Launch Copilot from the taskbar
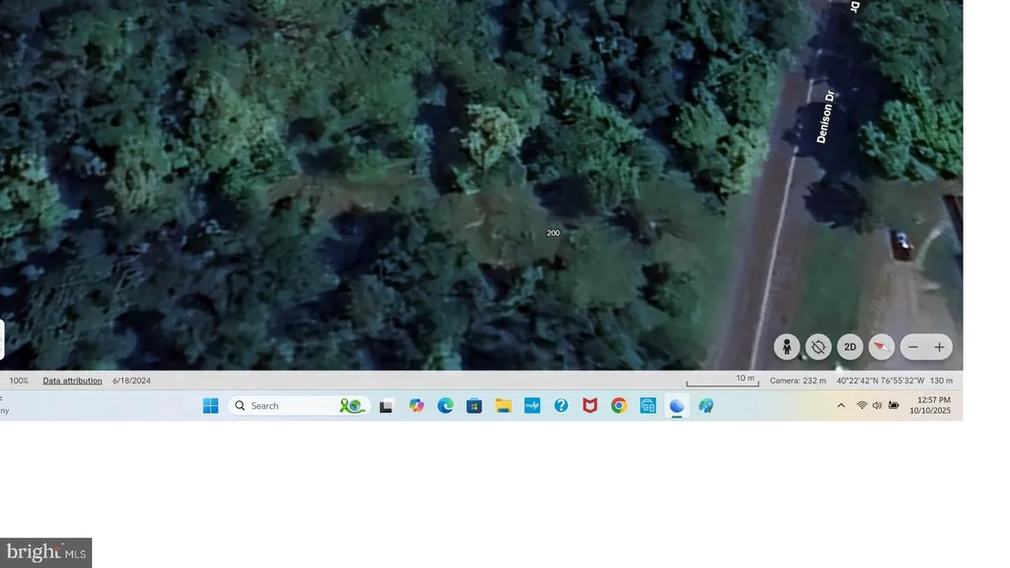Viewport: 1010px width, 568px height. point(416,406)
